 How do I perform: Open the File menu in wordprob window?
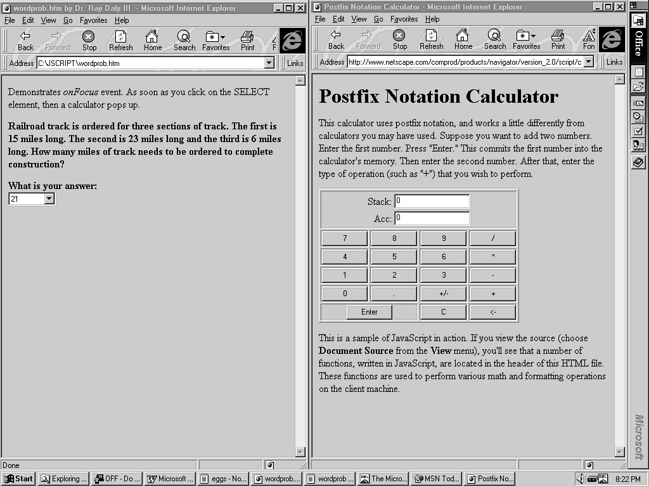click(10, 20)
